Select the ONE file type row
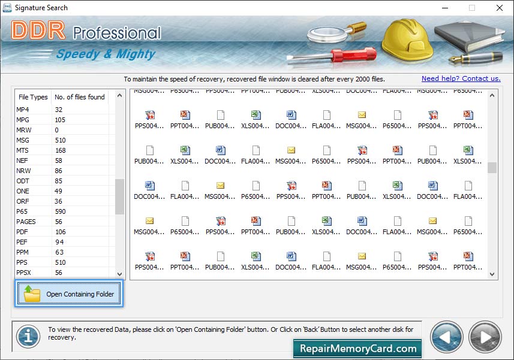Viewport: 514px width, 360px height. click(x=65, y=190)
